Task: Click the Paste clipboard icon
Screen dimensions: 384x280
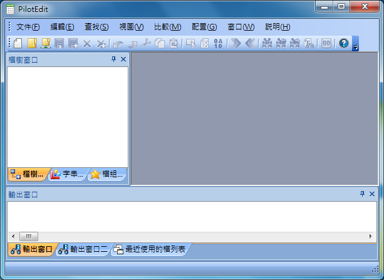Action: [174, 43]
